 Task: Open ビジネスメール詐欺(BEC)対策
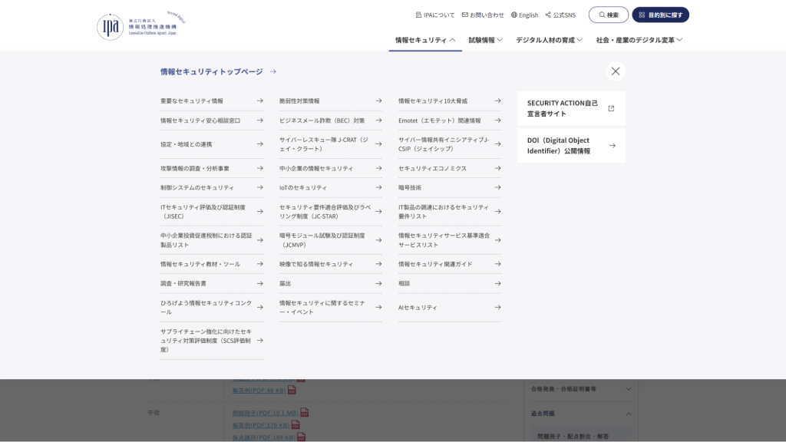(330, 120)
